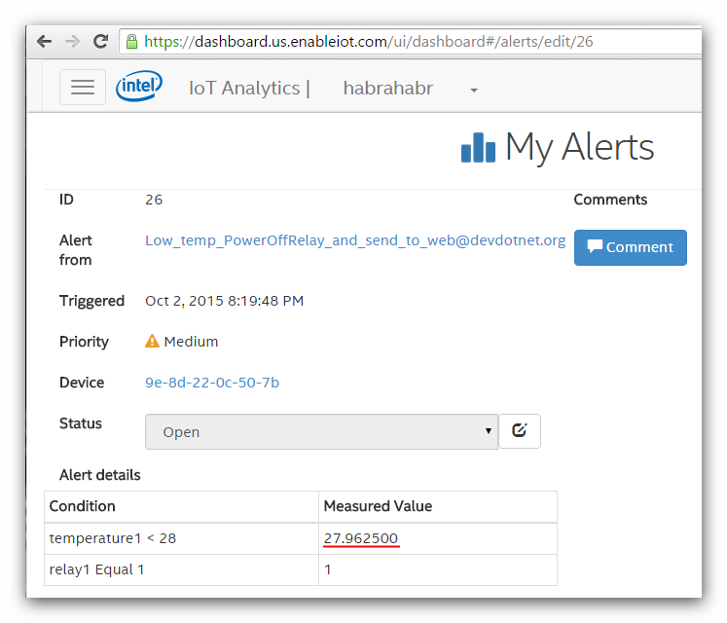Click the bar chart icon beside My Alerts

pyautogui.click(x=478, y=148)
